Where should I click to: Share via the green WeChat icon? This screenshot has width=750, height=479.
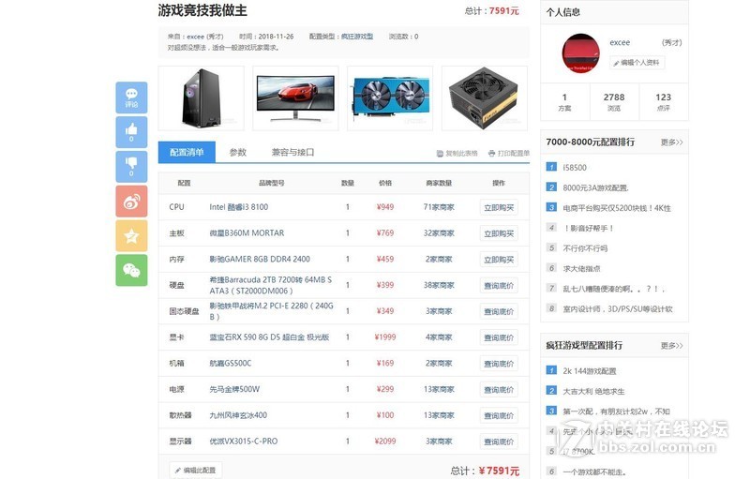pos(131,270)
